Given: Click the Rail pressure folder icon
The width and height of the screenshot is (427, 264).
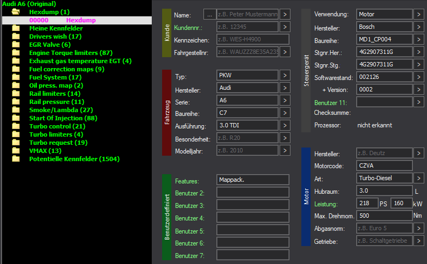Looking at the screenshot, I should click(x=16, y=102).
